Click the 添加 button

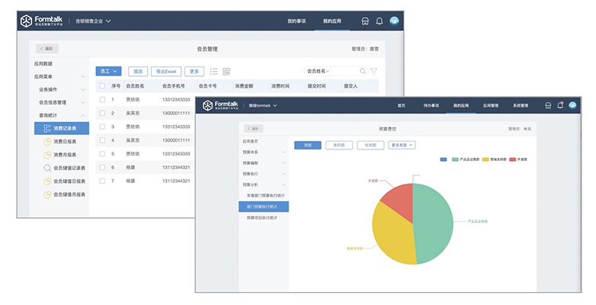(x=138, y=71)
